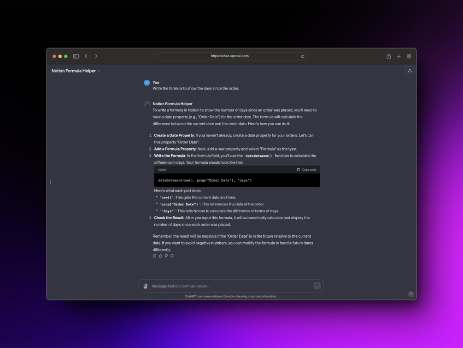Viewport: 463px width, 348px height.
Task: Click the You user avatar
Action: [147, 83]
